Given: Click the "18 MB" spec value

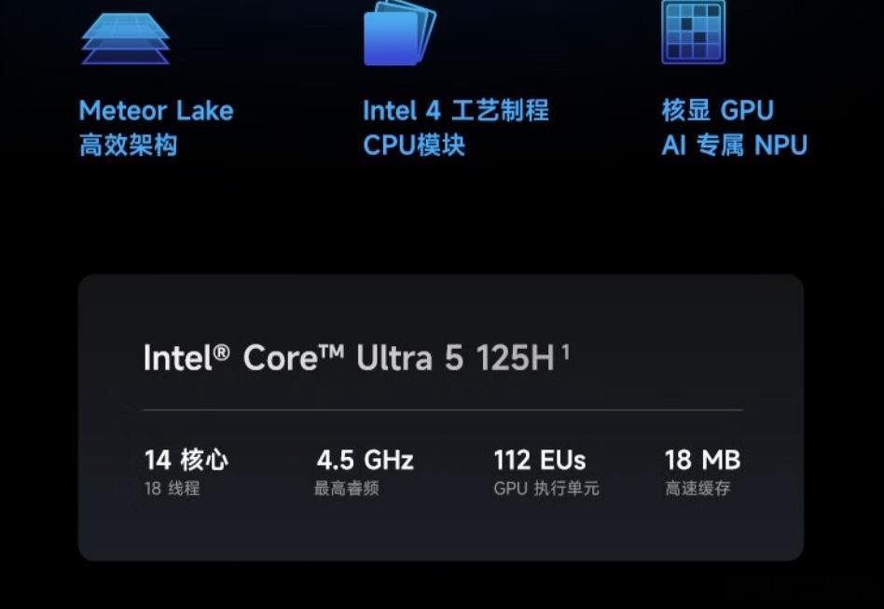Looking at the screenshot, I should click(702, 460).
